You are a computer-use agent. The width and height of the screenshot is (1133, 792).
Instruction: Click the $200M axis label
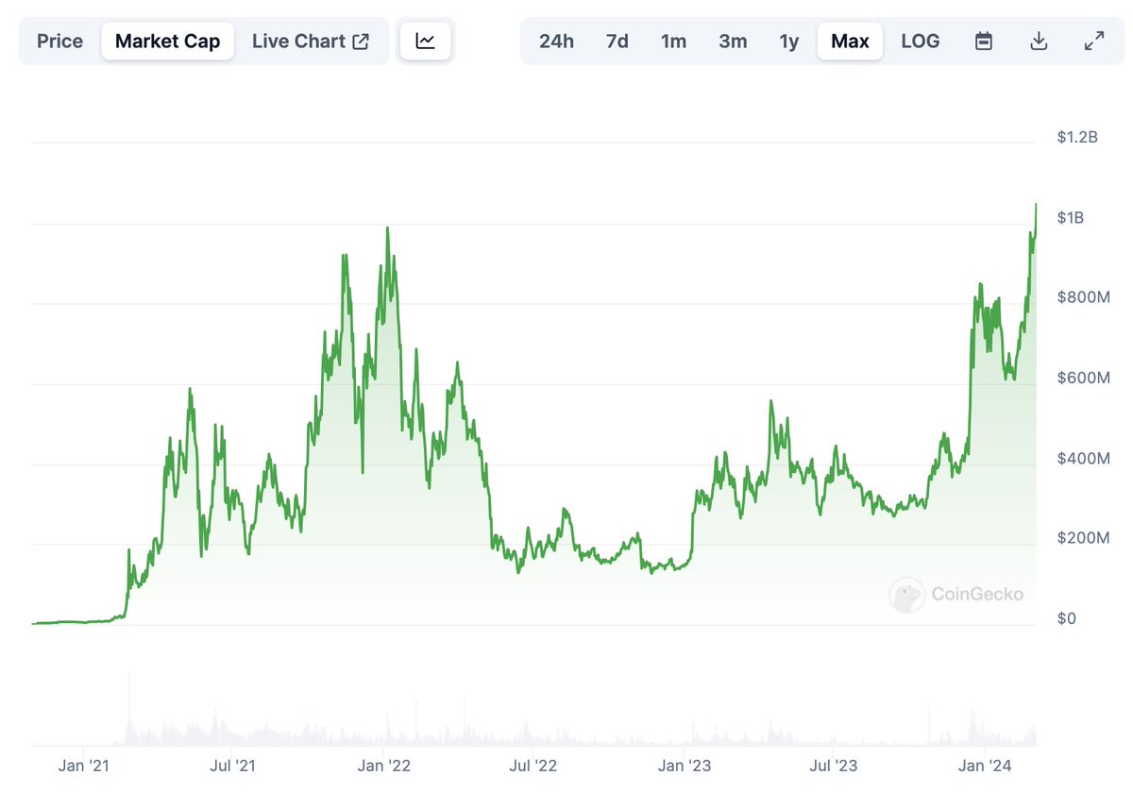click(1083, 538)
